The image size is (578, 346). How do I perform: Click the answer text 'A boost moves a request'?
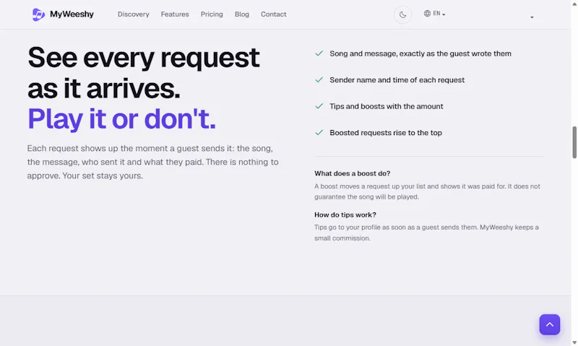pyautogui.click(x=427, y=191)
